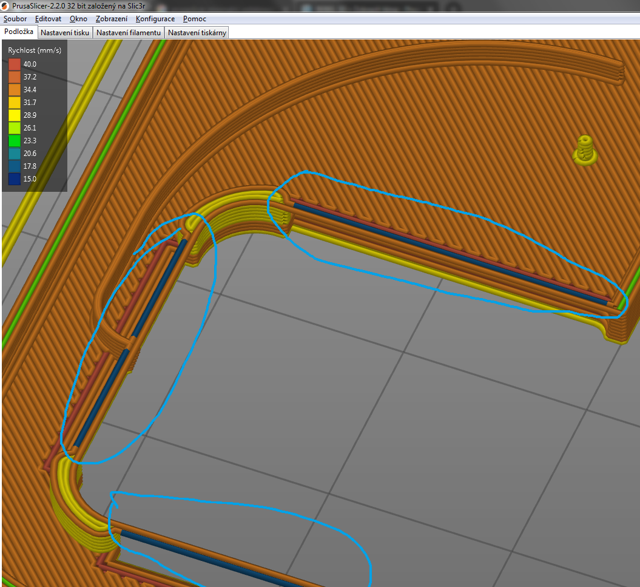Switch to the Podložka tab
This screenshot has height=587, width=640.
pos(19,32)
